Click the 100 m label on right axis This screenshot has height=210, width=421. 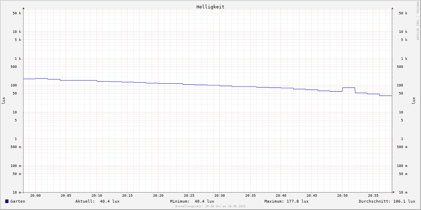coord(402,166)
